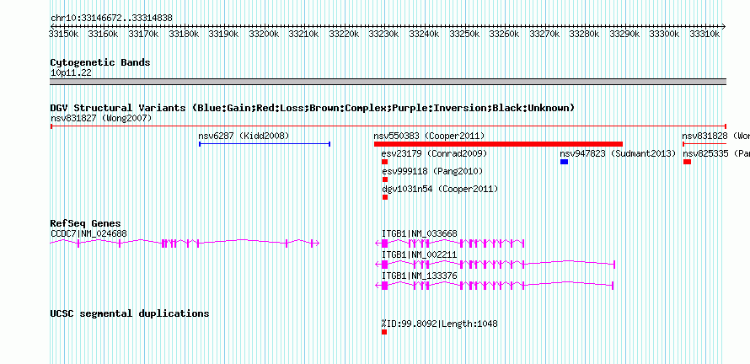Click the 'ITGB1|NM_033668' label text
Screen dimensions: 750x364
[420, 233]
